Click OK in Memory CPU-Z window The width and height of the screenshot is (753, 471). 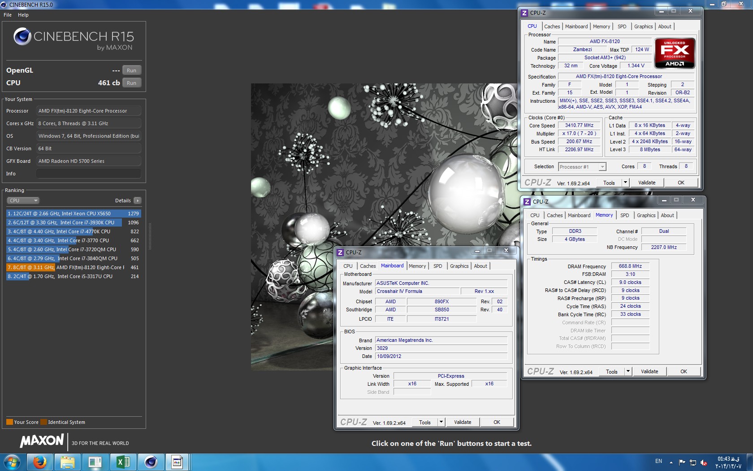684,371
